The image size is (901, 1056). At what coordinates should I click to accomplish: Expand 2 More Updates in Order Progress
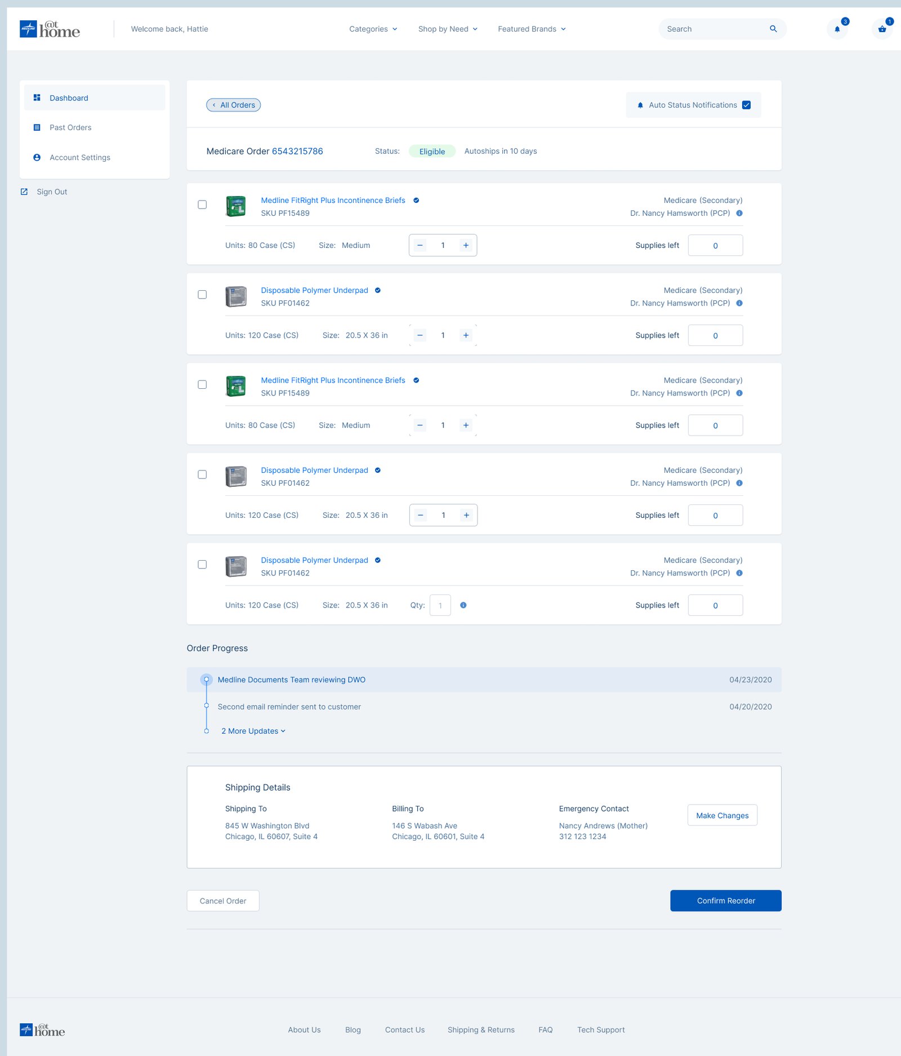pos(253,731)
